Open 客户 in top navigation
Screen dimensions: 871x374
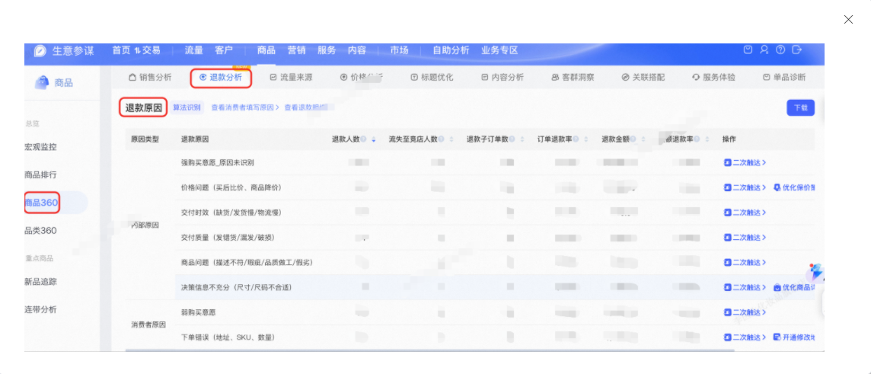(x=224, y=50)
